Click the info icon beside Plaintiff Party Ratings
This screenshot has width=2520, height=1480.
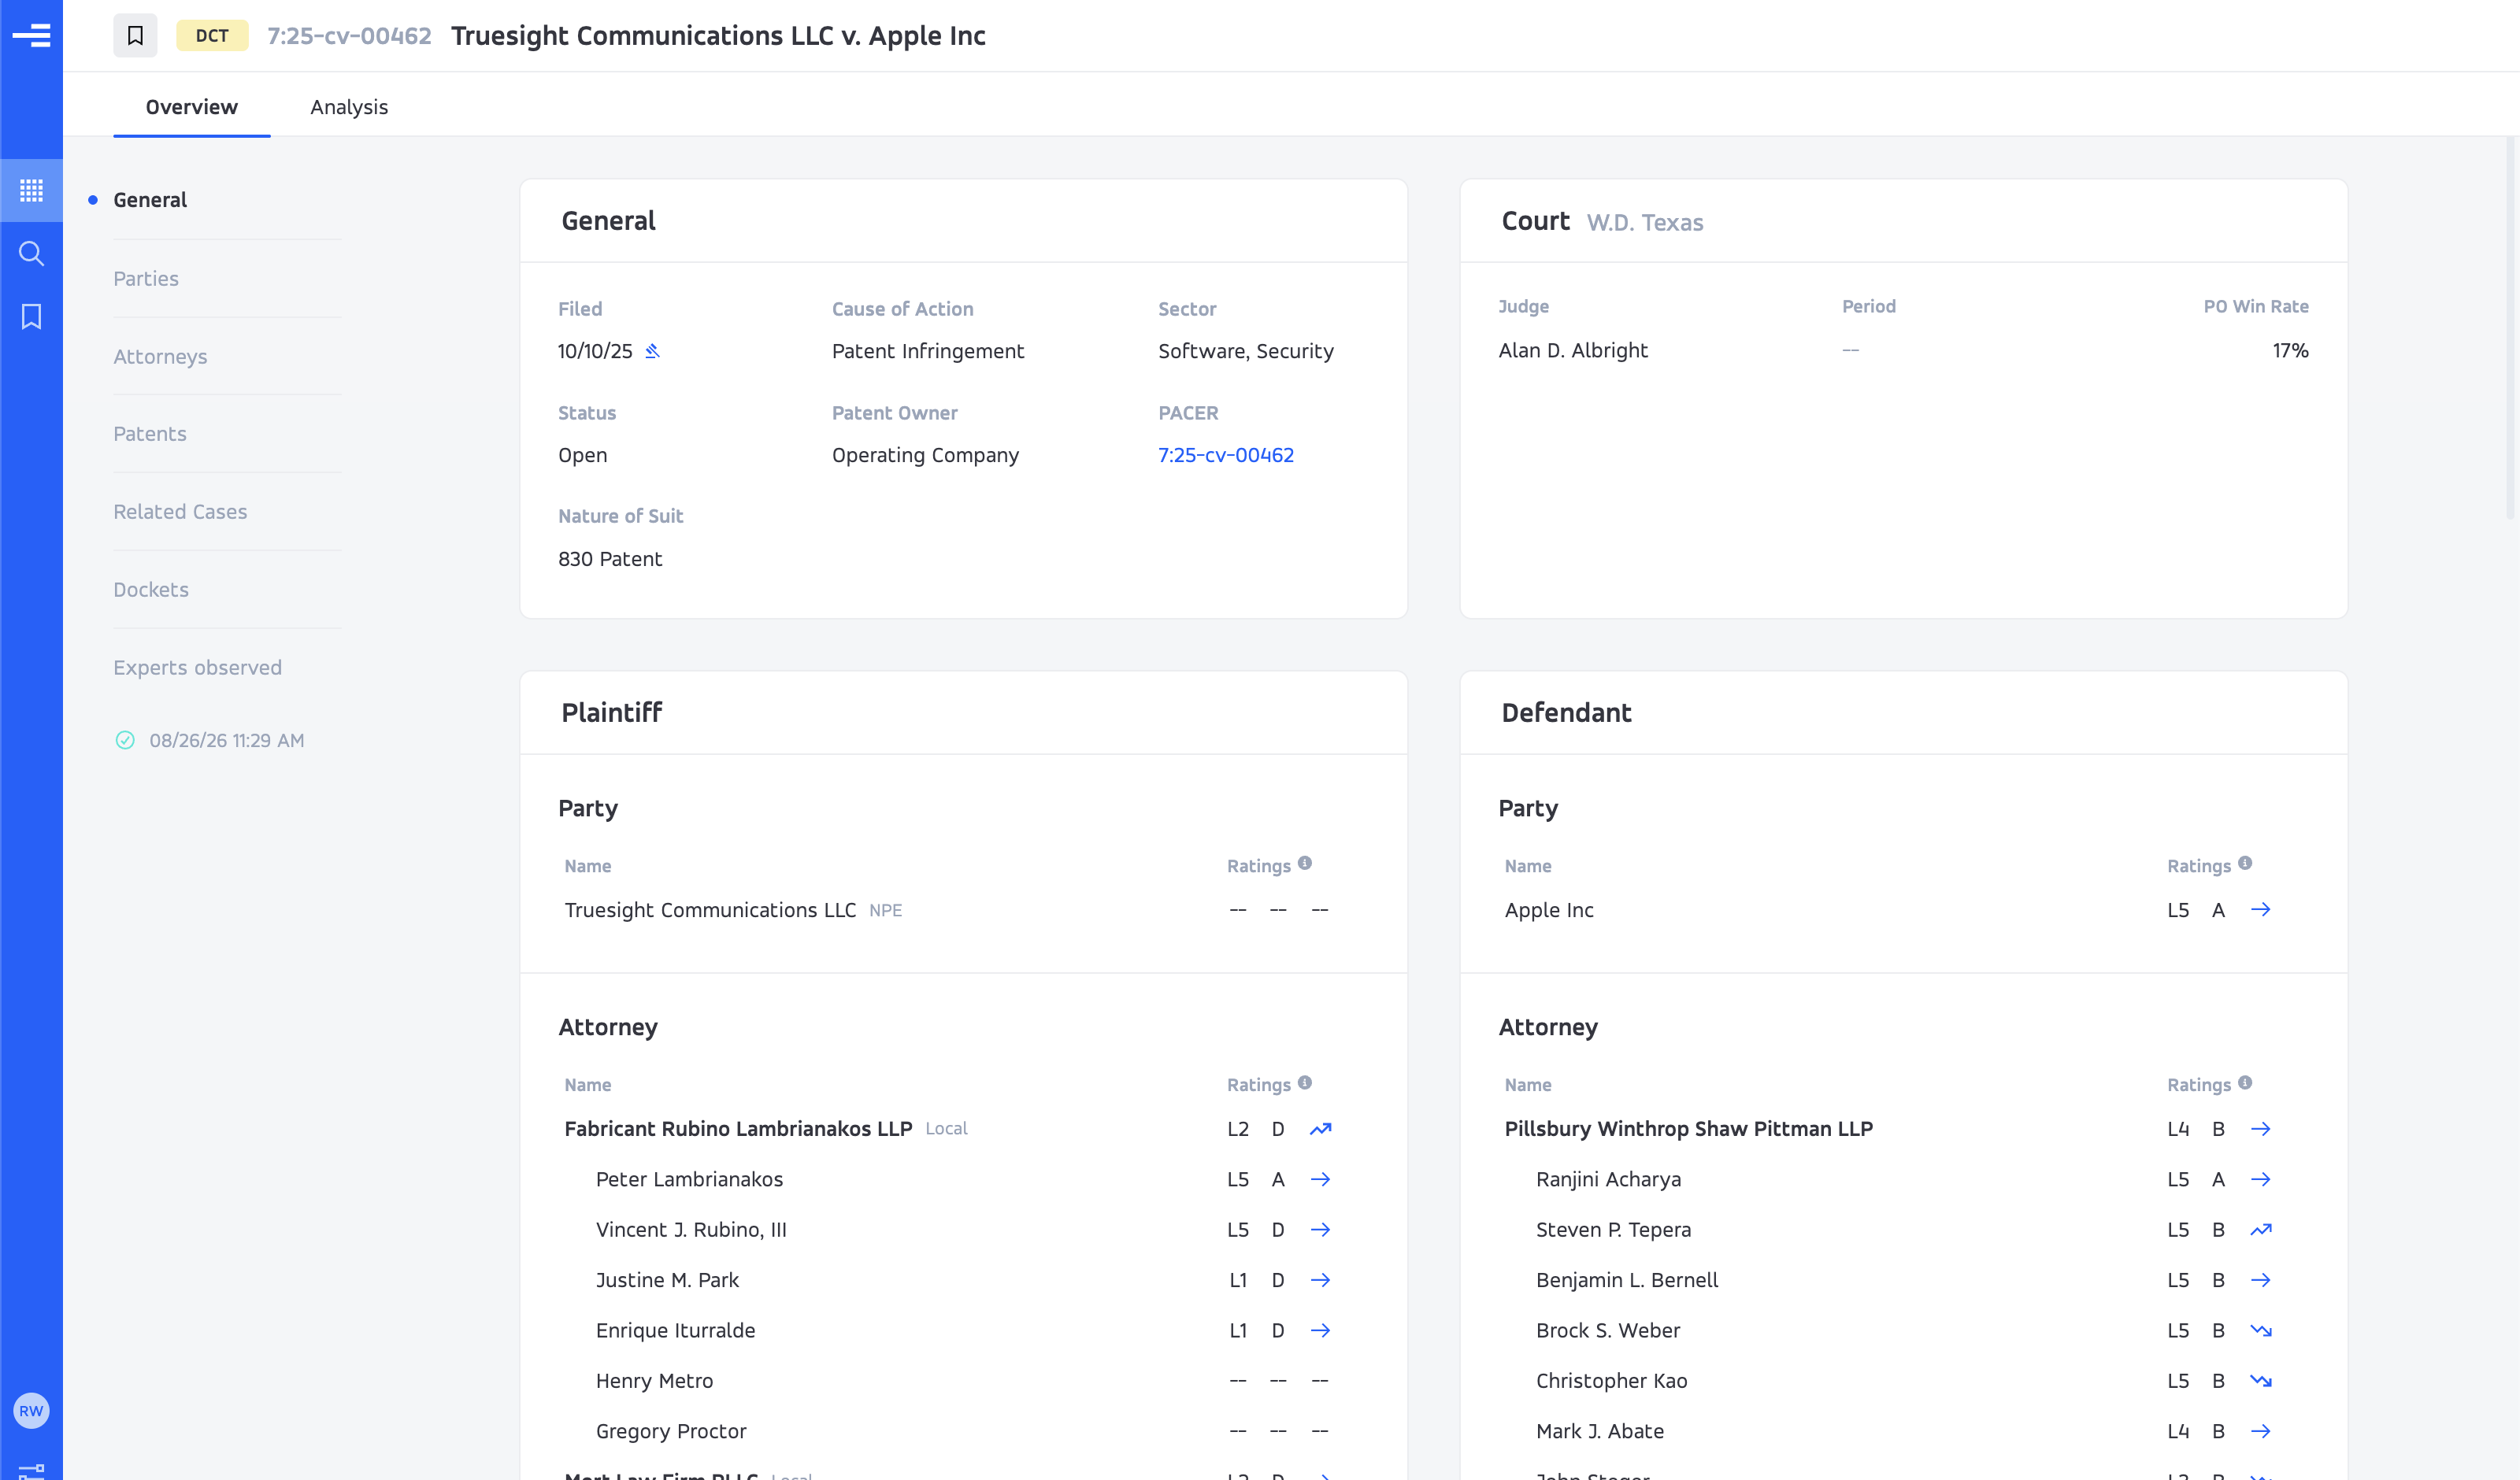click(1305, 863)
